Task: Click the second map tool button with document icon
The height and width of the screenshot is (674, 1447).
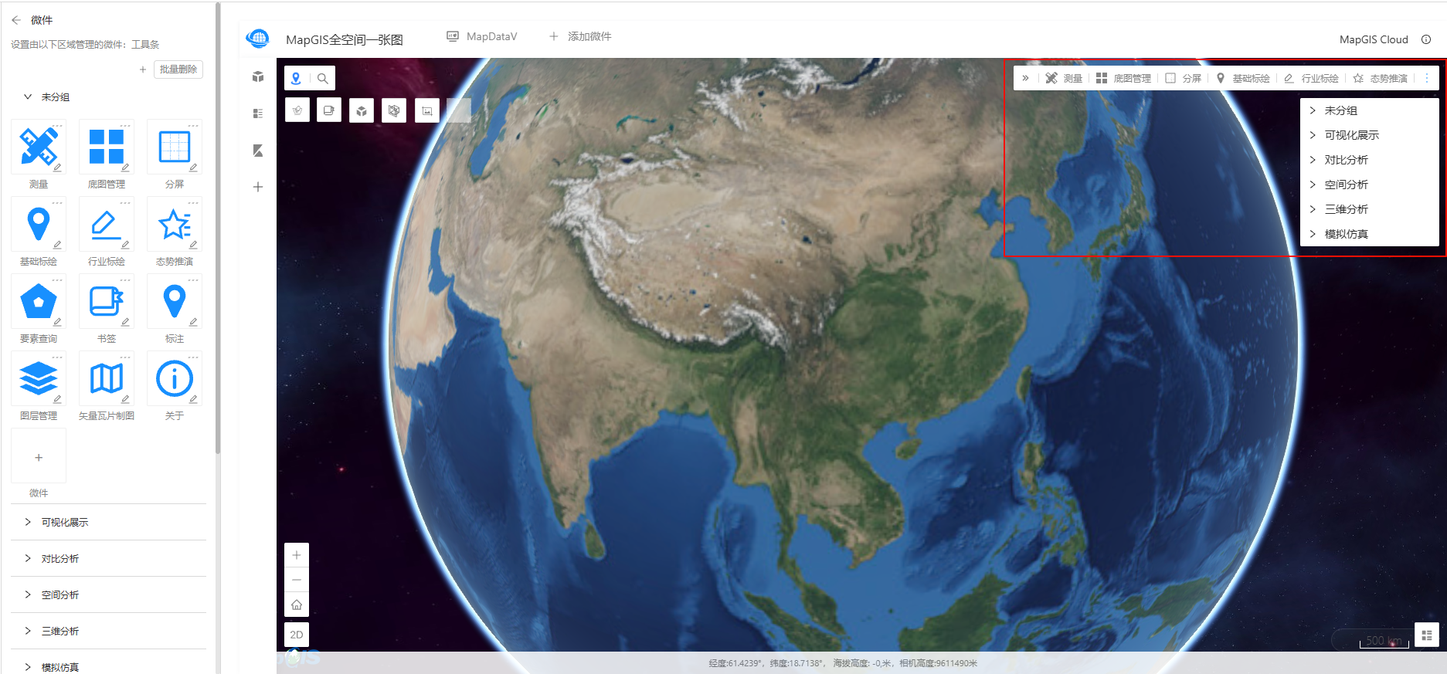Action: 329,110
